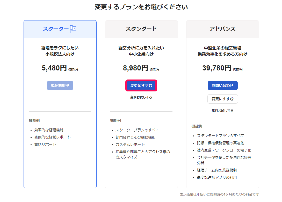Select the アドバンス plan heading

click(223, 29)
